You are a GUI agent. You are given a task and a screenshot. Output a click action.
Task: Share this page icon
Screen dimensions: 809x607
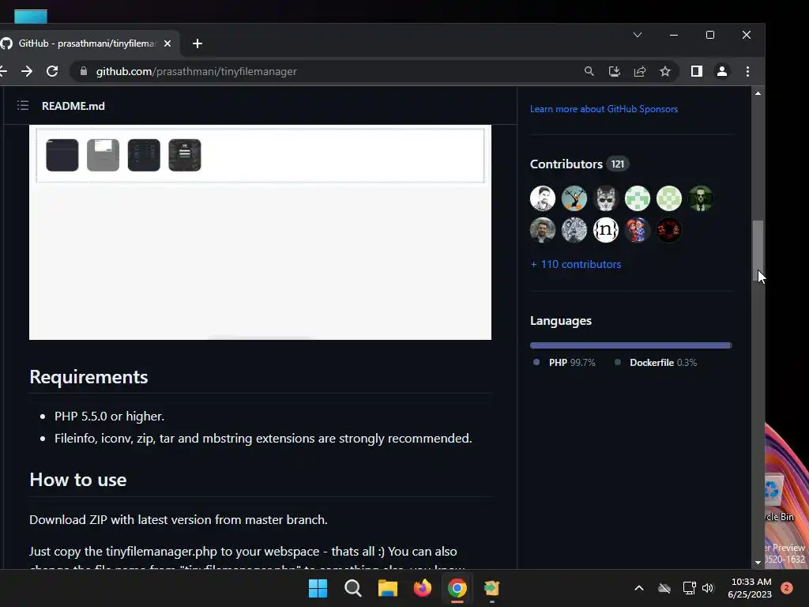tap(640, 71)
